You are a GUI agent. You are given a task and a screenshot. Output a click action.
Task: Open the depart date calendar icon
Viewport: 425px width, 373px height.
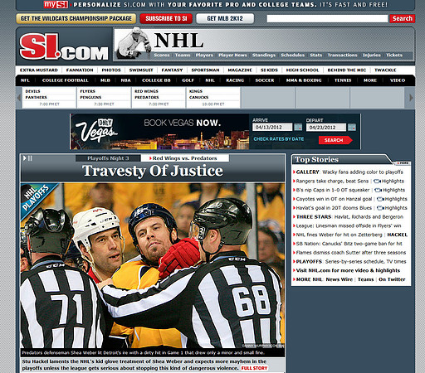[352, 128]
